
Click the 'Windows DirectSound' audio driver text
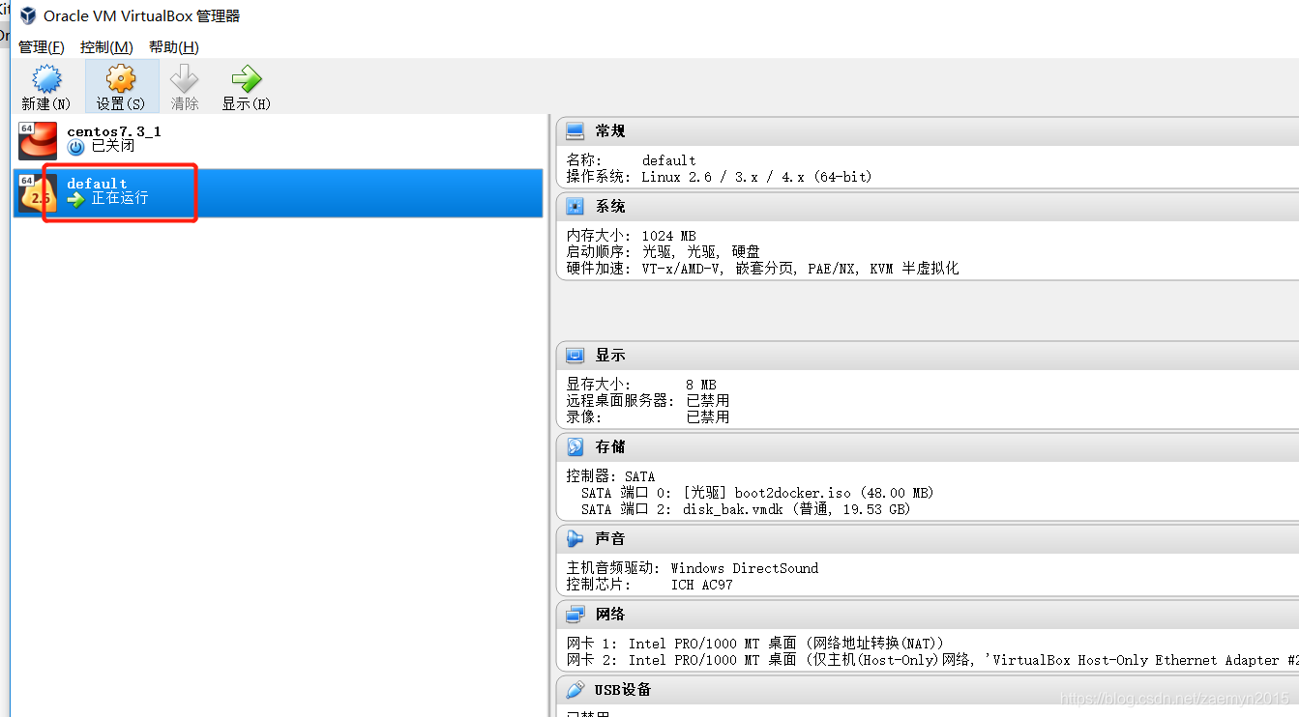click(x=744, y=568)
